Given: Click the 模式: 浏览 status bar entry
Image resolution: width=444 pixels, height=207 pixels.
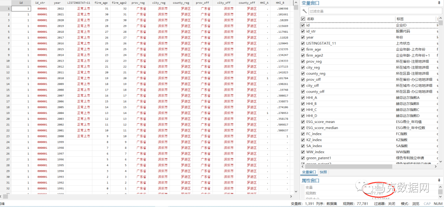Looking at the screenshot, I should click(x=410, y=204).
